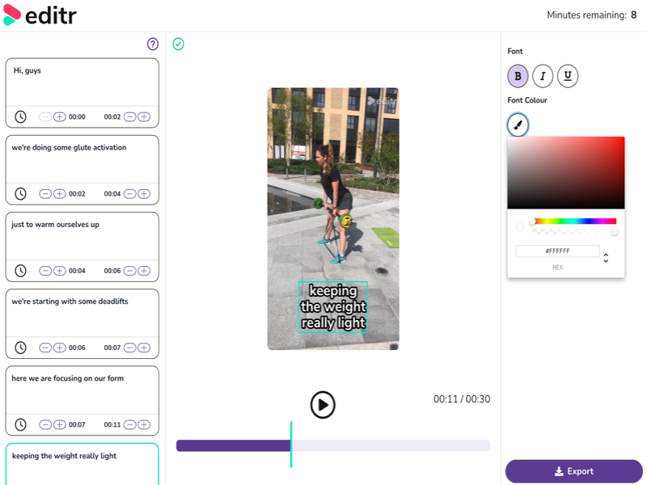The width and height of the screenshot is (647, 485).
Task: Toggle Underline font formatting
Action: [x=568, y=76]
